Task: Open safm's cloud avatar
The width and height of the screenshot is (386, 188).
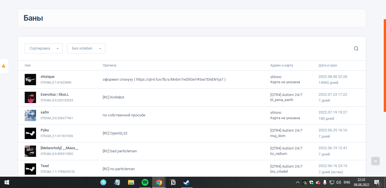Action: 30,115
